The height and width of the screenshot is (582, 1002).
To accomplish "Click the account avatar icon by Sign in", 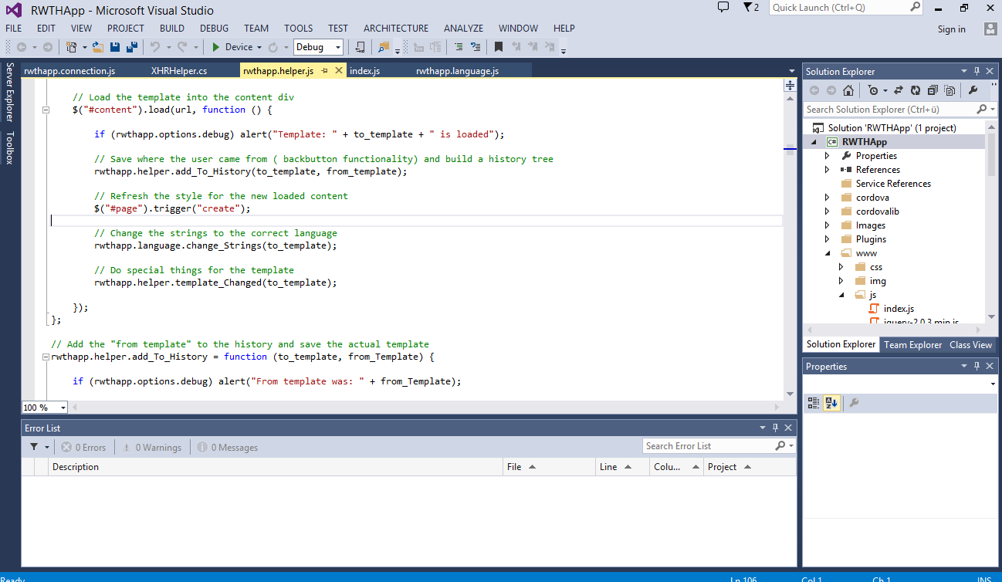I will [990, 29].
